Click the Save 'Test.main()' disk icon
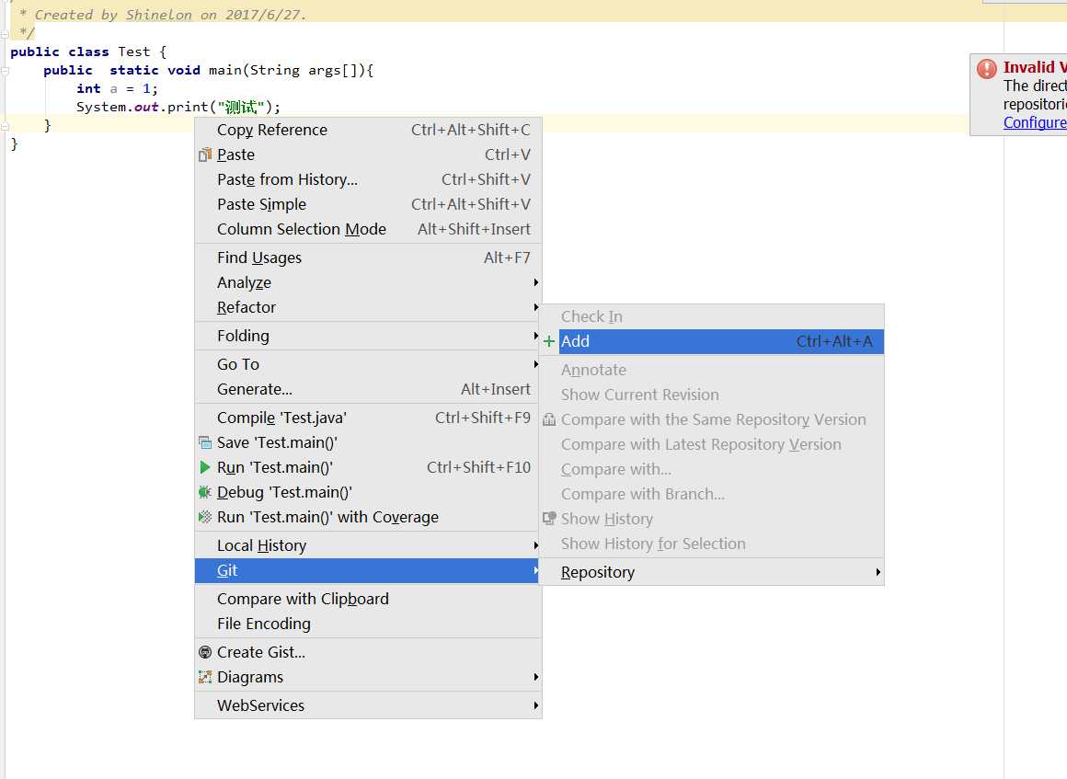The height and width of the screenshot is (779, 1067). pos(205,442)
